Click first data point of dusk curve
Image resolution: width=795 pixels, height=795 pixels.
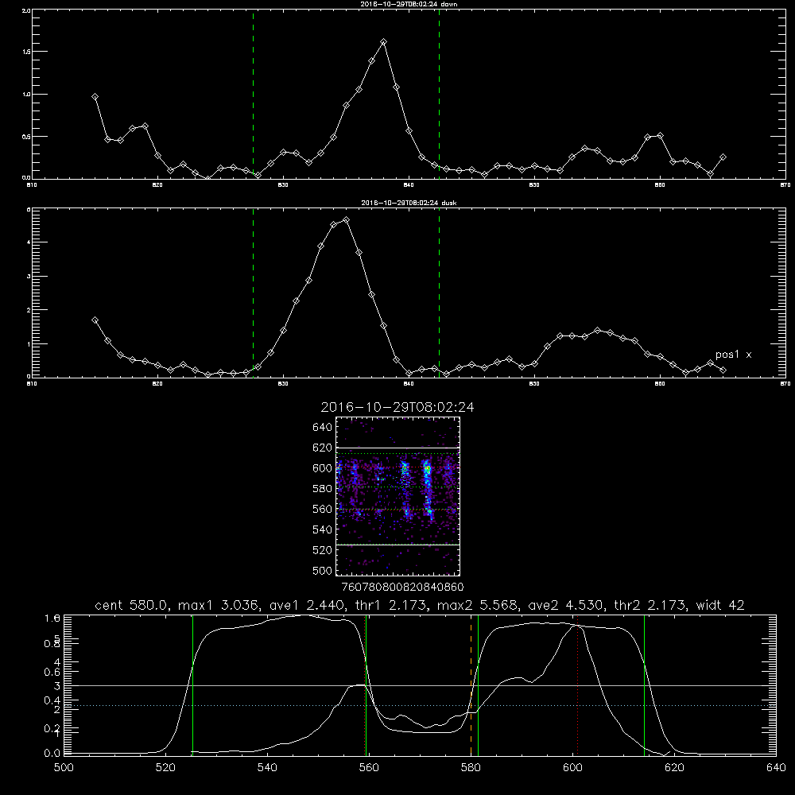tap(95, 320)
